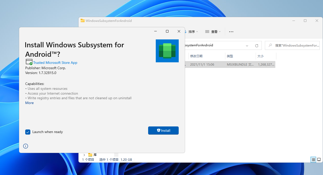Maximize the installer dialog
This screenshot has width=323, height=175.
point(167,31)
